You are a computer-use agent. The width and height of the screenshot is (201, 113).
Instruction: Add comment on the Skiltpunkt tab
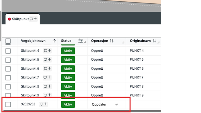pos(33,19)
